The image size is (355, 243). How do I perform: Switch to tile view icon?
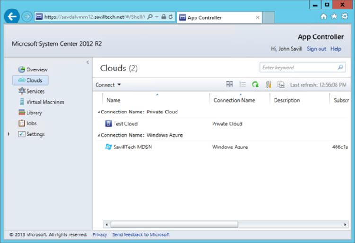pyautogui.click(x=230, y=85)
